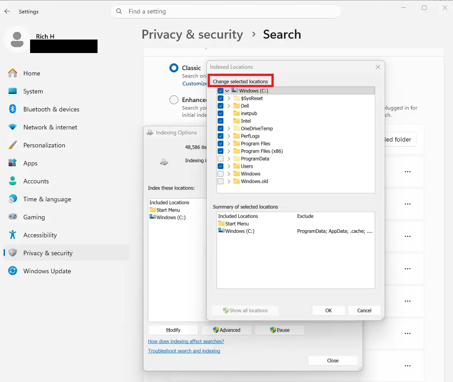The height and width of the screenshot is (382, 453).
Task: Expand the Dell folder node
Action: point(229,106)
